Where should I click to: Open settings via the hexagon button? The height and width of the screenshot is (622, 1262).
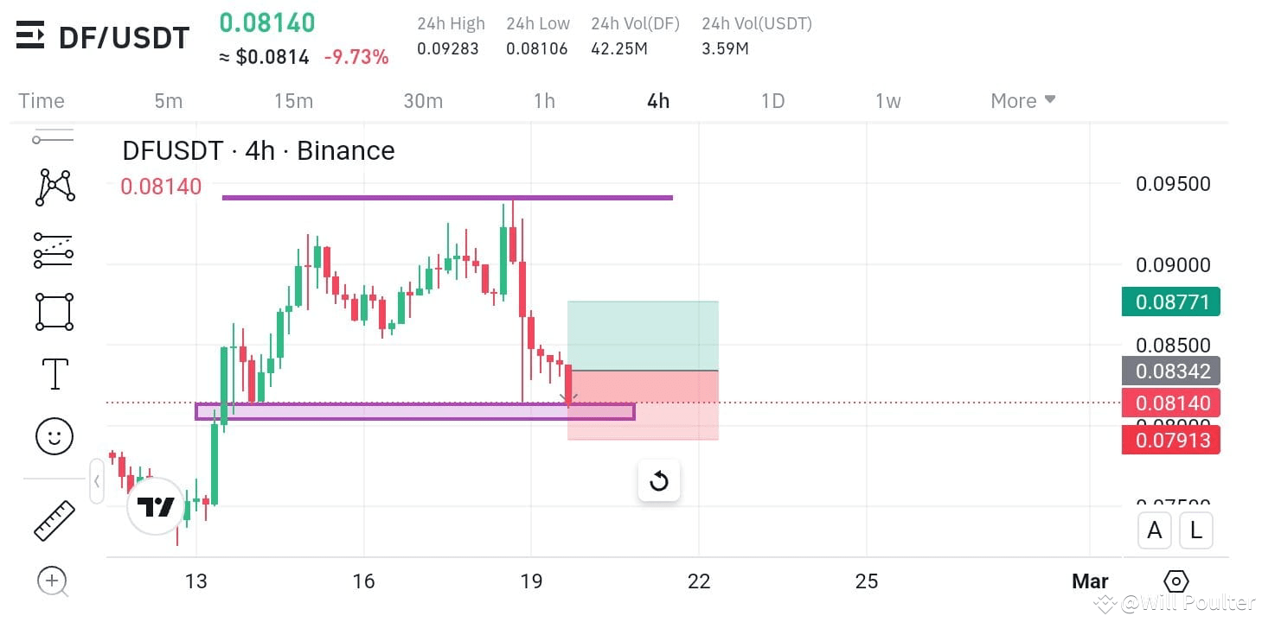tap(1176, 582)
